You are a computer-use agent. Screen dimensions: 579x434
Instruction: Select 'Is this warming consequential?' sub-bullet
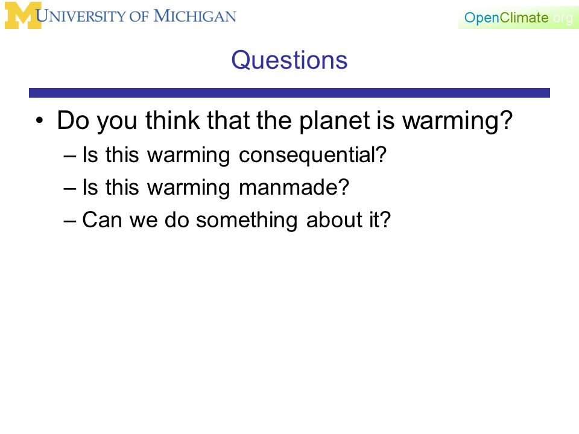coord(234,155)
